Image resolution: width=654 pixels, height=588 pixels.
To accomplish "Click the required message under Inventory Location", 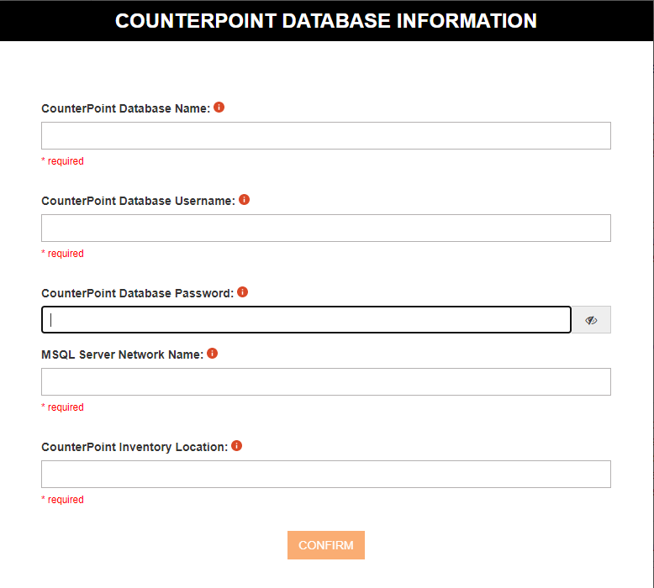I will coord(62,500).
